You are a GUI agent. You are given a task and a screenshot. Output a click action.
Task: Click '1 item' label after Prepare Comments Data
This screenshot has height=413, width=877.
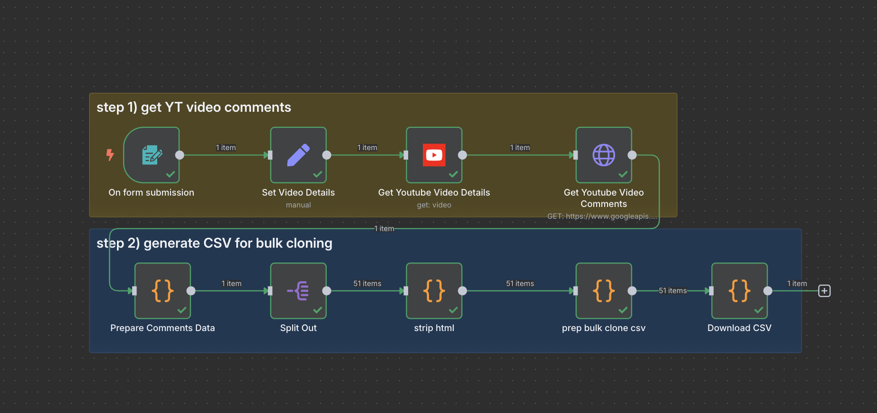point(232,284)
